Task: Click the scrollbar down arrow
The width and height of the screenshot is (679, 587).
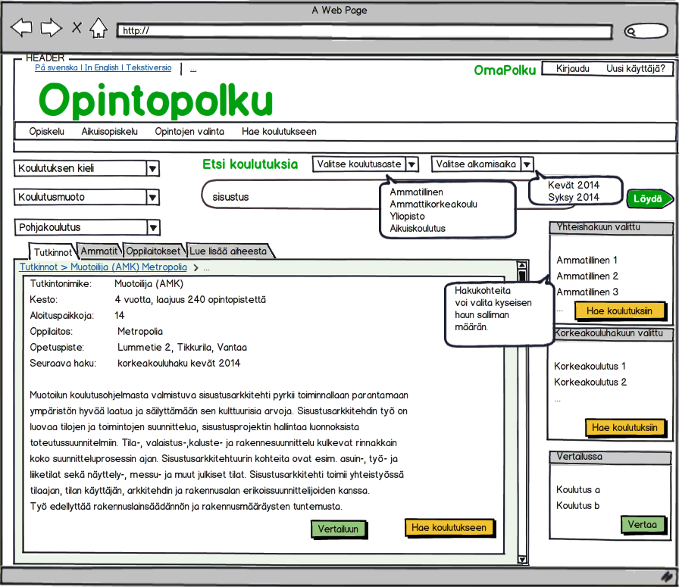Action: pos(522,560)
